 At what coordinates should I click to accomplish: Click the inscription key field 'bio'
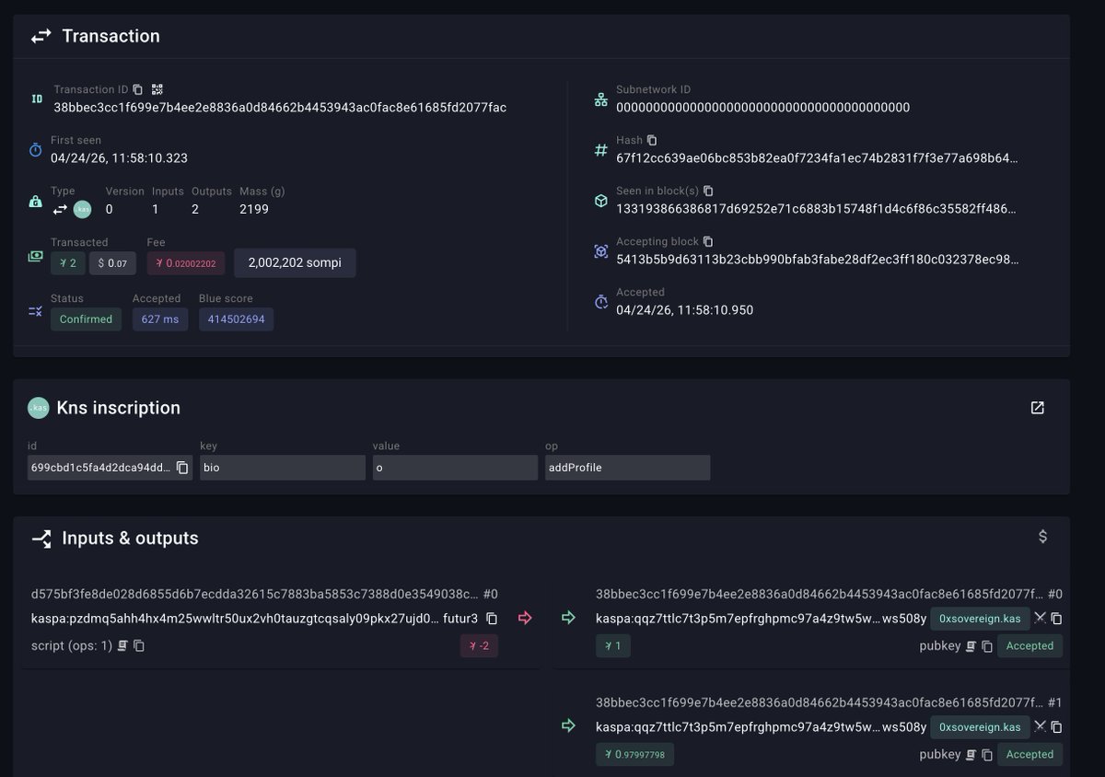(283, 468)
